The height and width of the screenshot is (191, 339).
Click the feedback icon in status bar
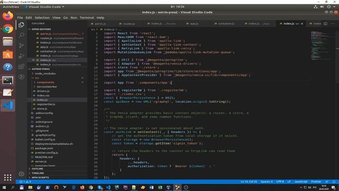tap(327, 181)
